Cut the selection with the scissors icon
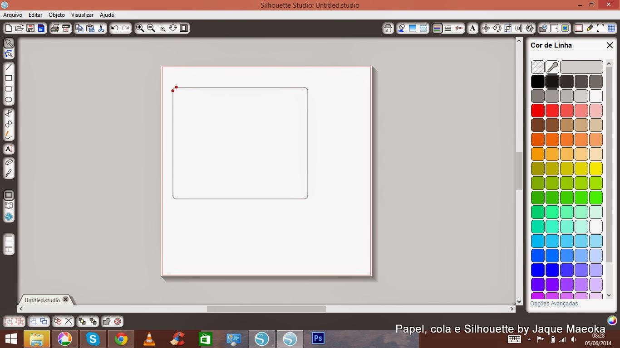This screenshot has width=620, height=348. tap(101, 28)
